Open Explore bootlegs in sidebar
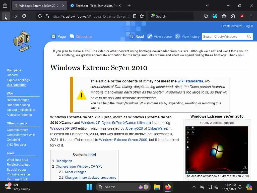 pyautogui.click(x=18, y=80)
